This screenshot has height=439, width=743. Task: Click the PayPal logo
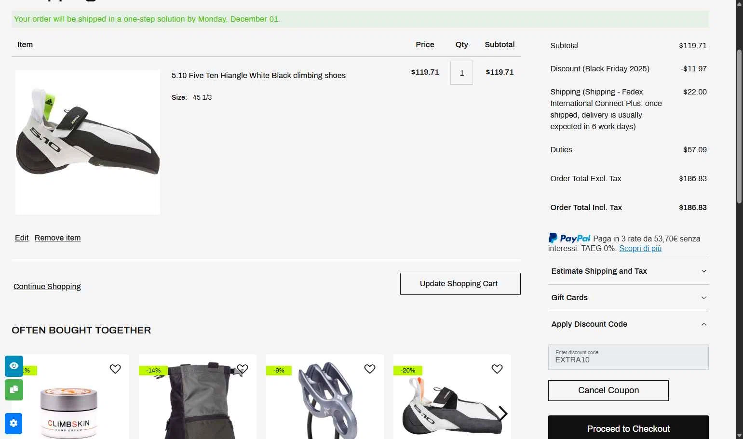pos(569,238)
